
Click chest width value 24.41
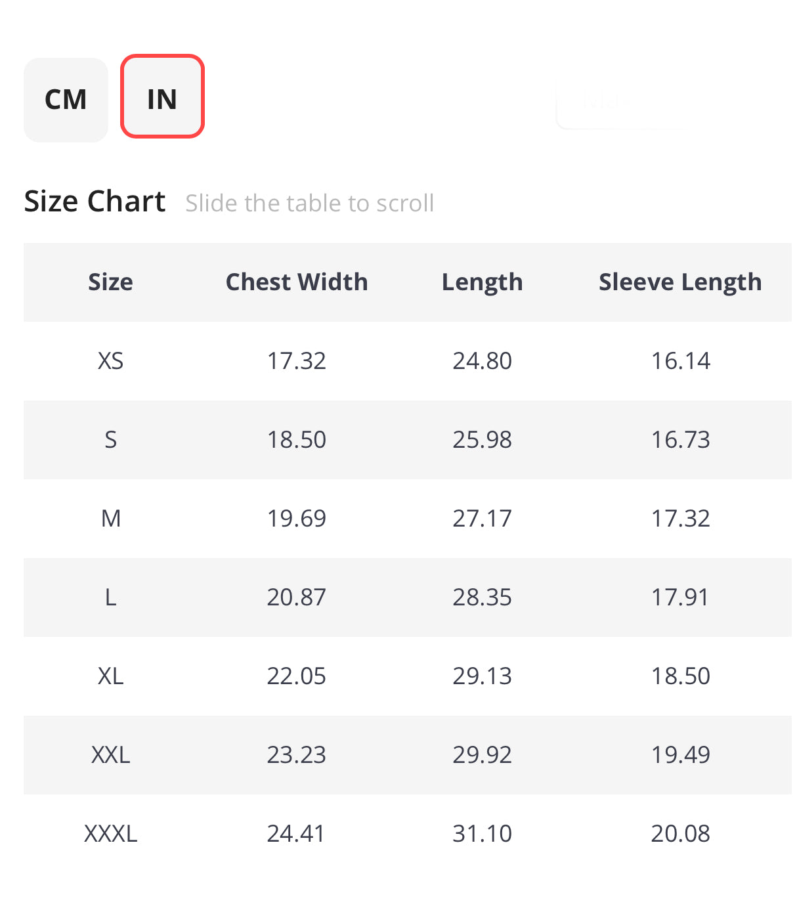click(297, 834)
